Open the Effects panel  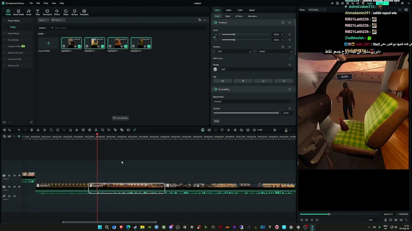click(57, 12)
